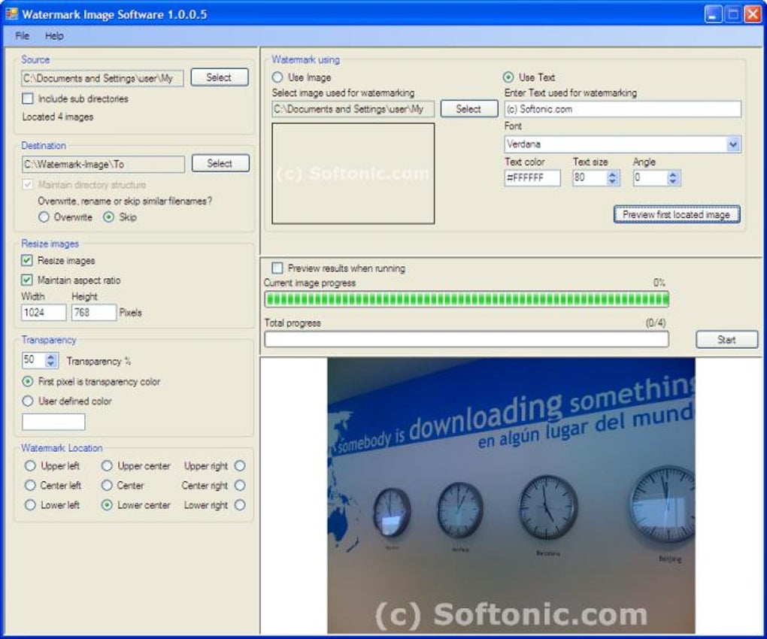Viewport: 767px width, 639px height.
Task: Click the Start button
Action: tap(726, 340)
